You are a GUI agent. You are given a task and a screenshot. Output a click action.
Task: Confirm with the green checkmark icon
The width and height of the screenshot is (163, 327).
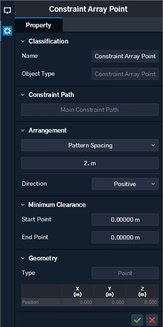point(137,320)
